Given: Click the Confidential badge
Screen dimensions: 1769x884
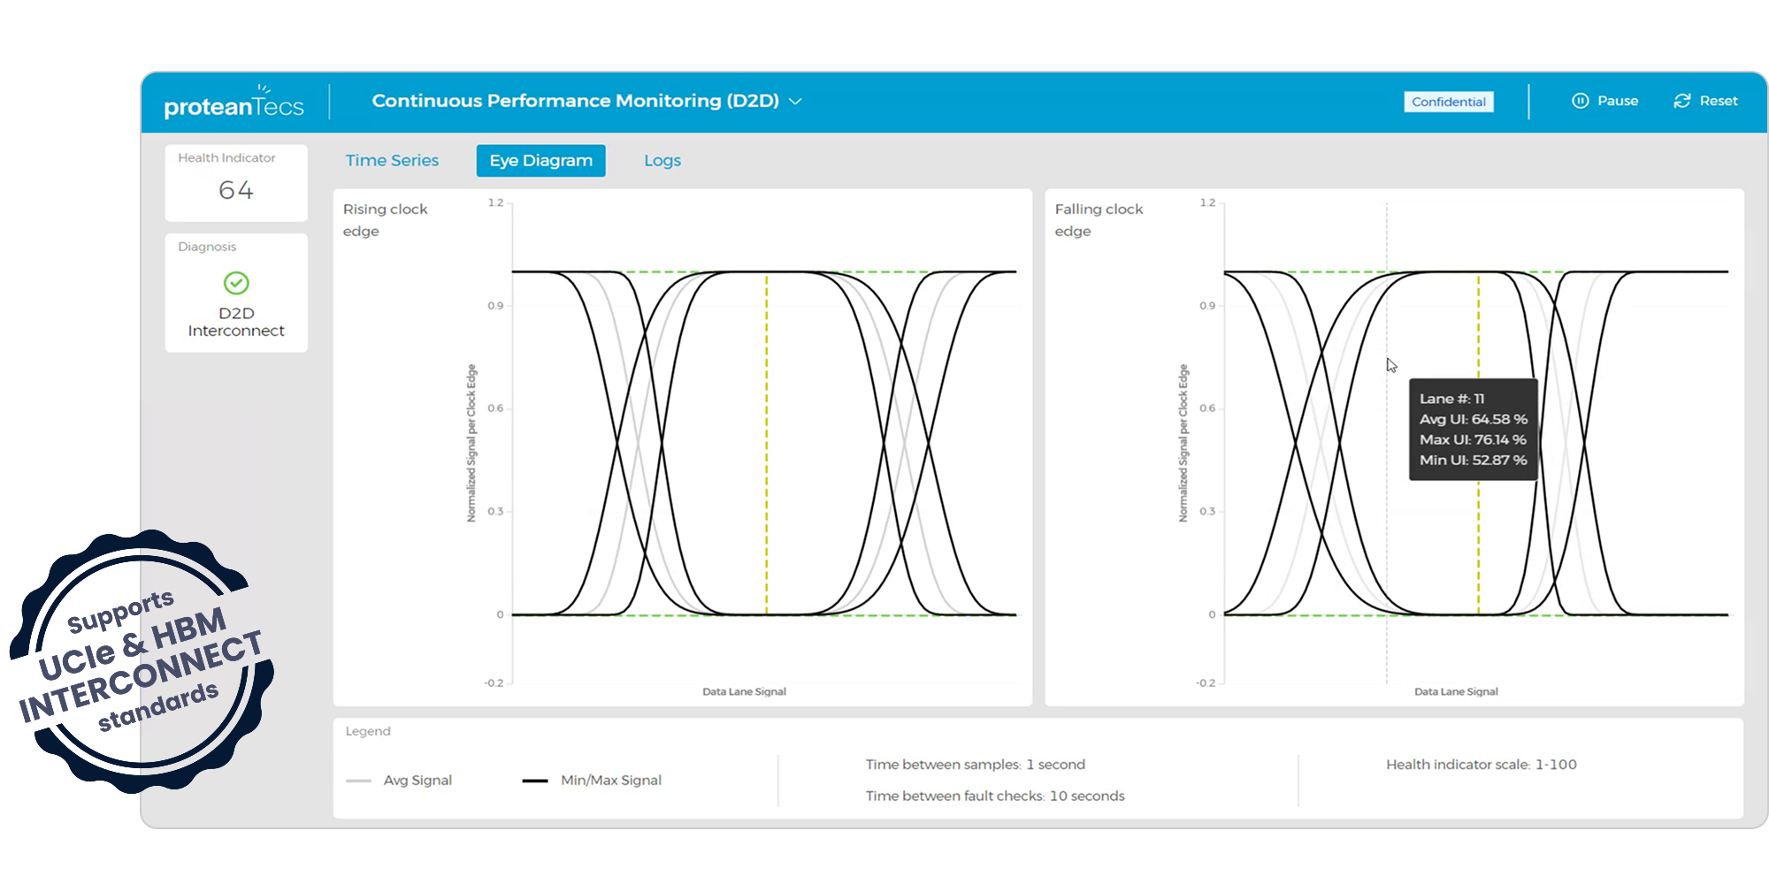Looking at the screenshot, I should (1448, 102).
